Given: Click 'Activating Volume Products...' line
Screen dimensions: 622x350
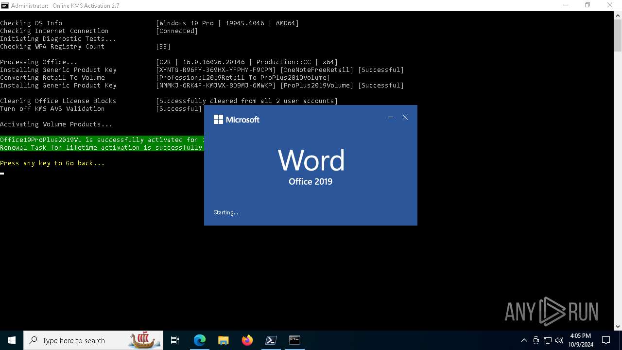Looking at the screenshot, I should [56, 124].
